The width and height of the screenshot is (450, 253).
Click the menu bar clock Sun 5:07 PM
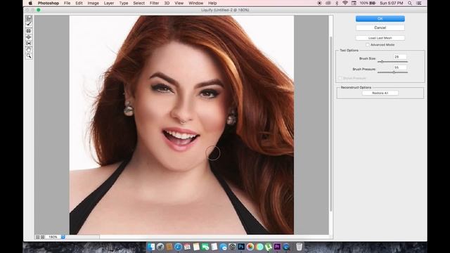[x=392, y=3]
